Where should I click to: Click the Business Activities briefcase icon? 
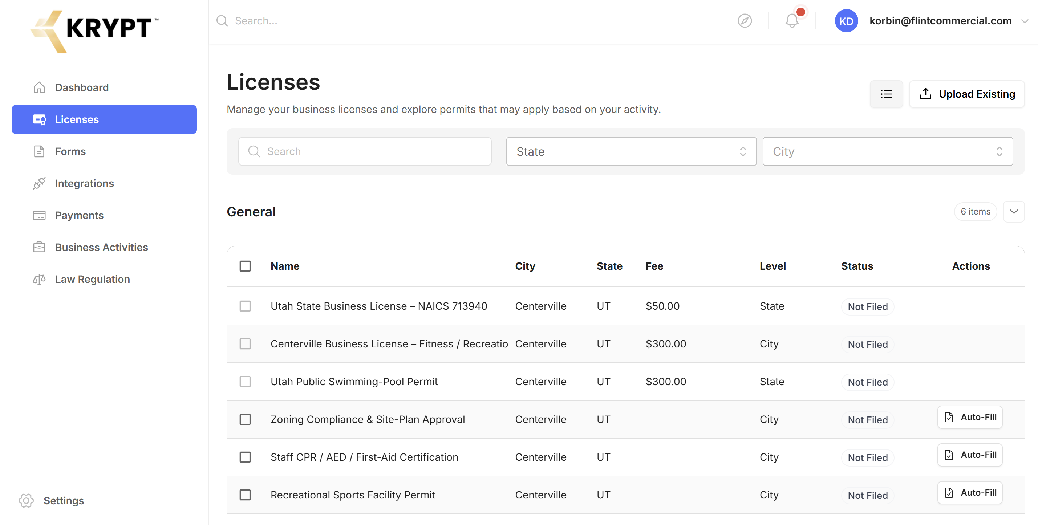(x=39, y=247)
